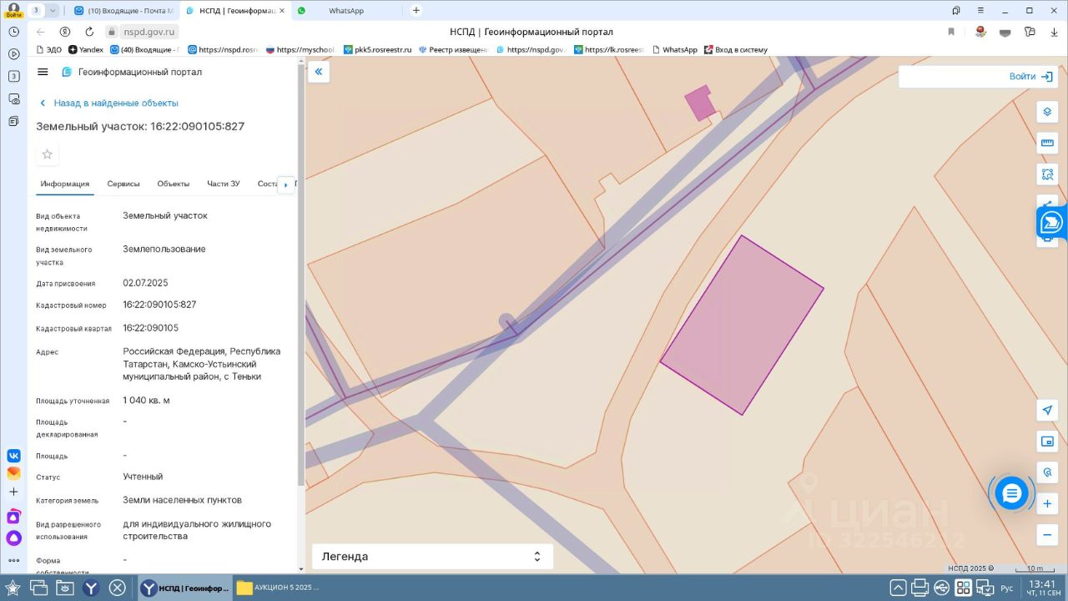Open the screenshot tool in the browser sidebar
1068x601 pixels.
point(13,98)
